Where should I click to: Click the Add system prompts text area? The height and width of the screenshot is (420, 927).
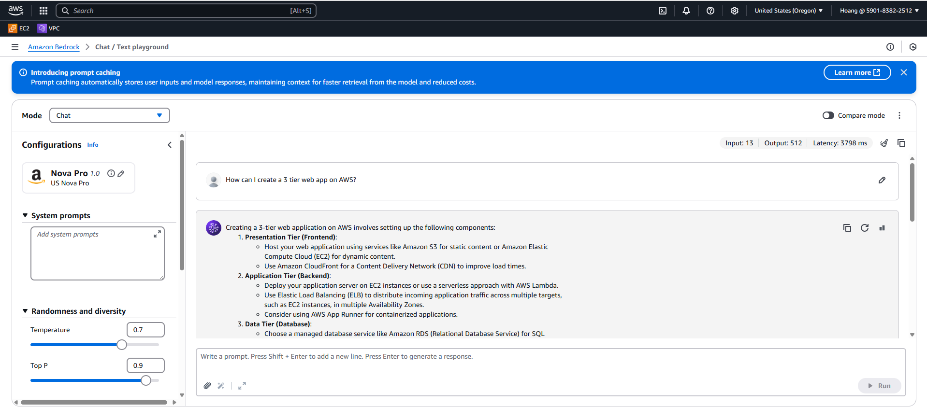tap(98, 253)
